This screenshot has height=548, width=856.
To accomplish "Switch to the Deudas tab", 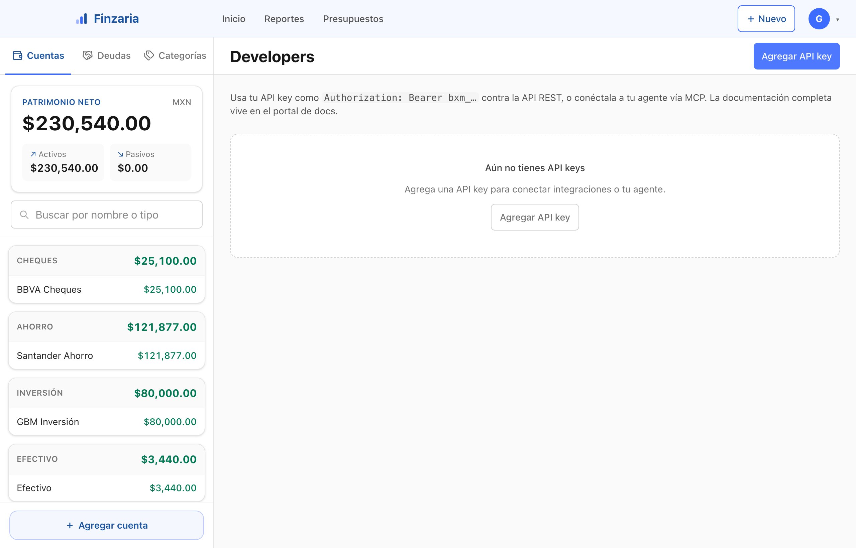I will click(x=106, y=55).
